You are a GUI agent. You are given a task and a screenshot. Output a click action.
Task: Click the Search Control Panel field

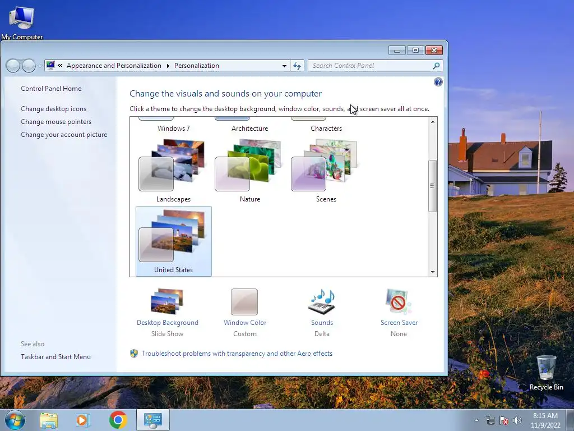coord(375,66)
